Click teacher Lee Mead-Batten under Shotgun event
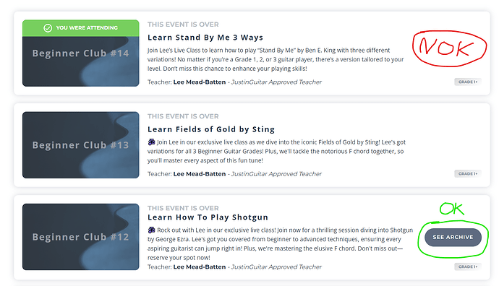Screen dimensions: 499x286 click(x=200, y=266)
